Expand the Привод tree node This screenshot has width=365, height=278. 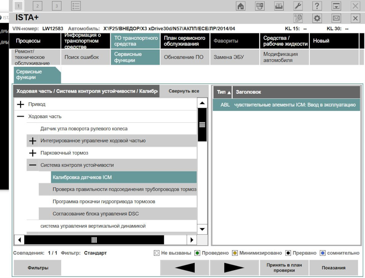pyautogui.click(x=21, y=104)
